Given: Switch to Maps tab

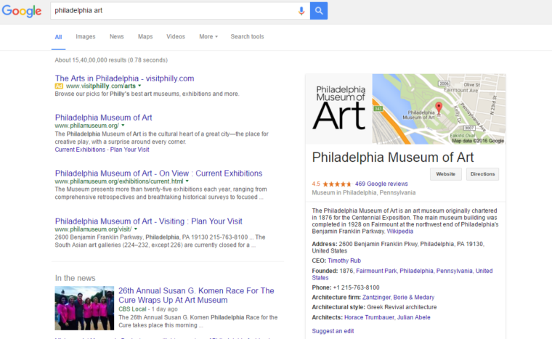Looking at the screenshot, I should 145,36.
